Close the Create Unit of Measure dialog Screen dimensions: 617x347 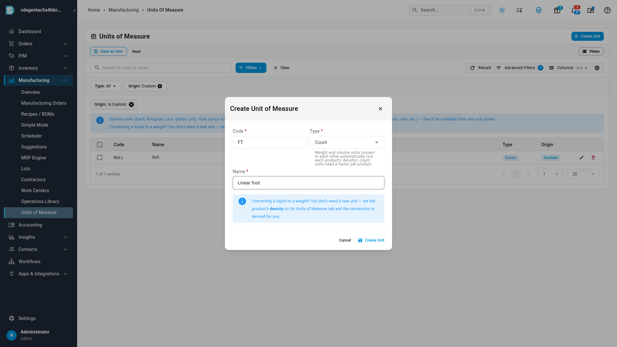point(380,109)
